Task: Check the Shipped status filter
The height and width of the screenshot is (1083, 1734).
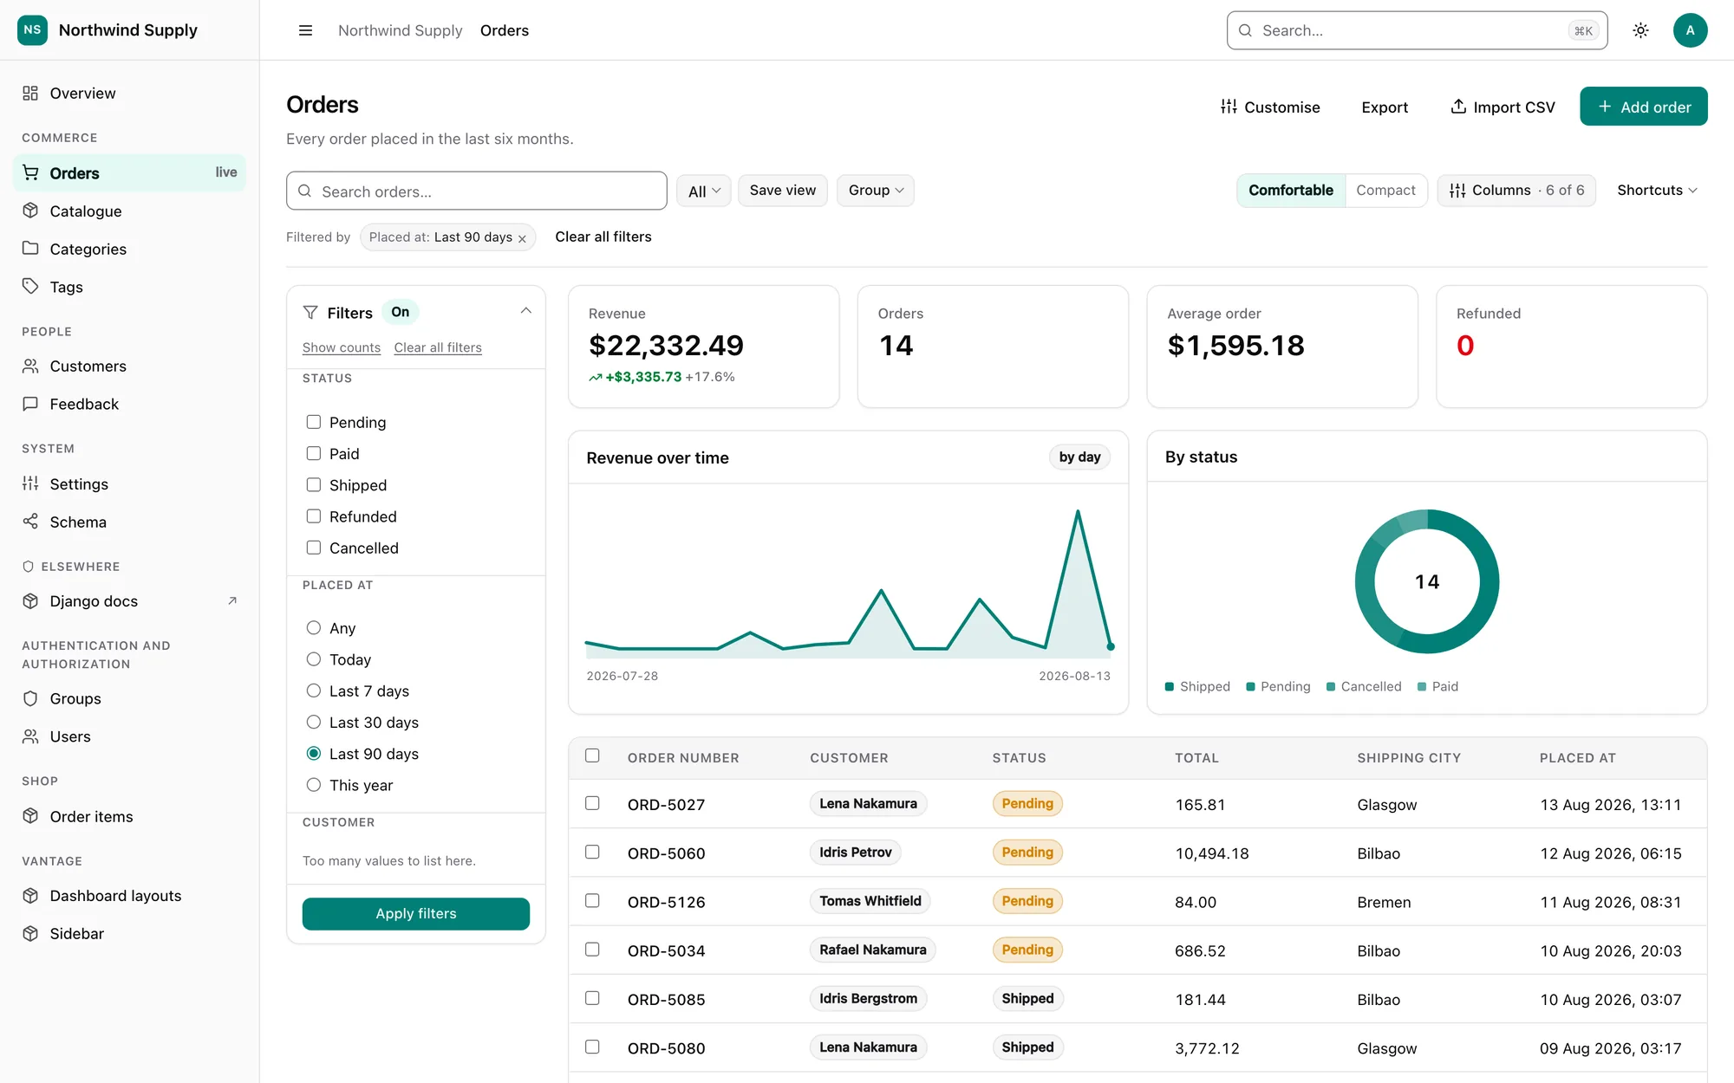Action: coord(314,485)
